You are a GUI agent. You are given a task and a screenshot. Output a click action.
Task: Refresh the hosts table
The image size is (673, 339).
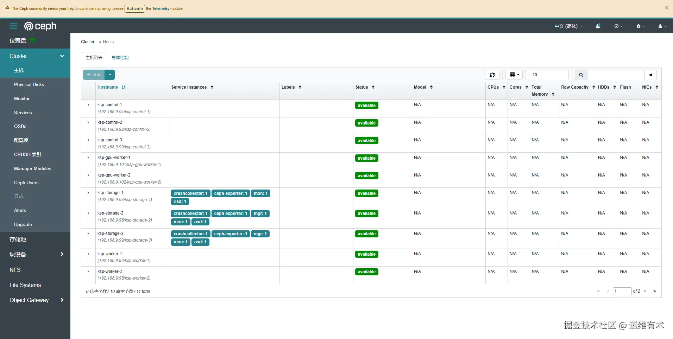point(492,75)
